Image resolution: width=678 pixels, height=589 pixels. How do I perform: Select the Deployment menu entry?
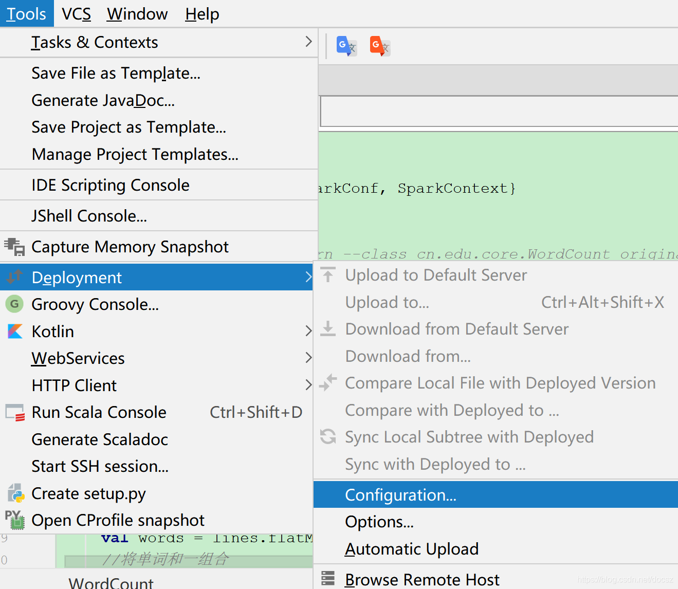point(156,277)
